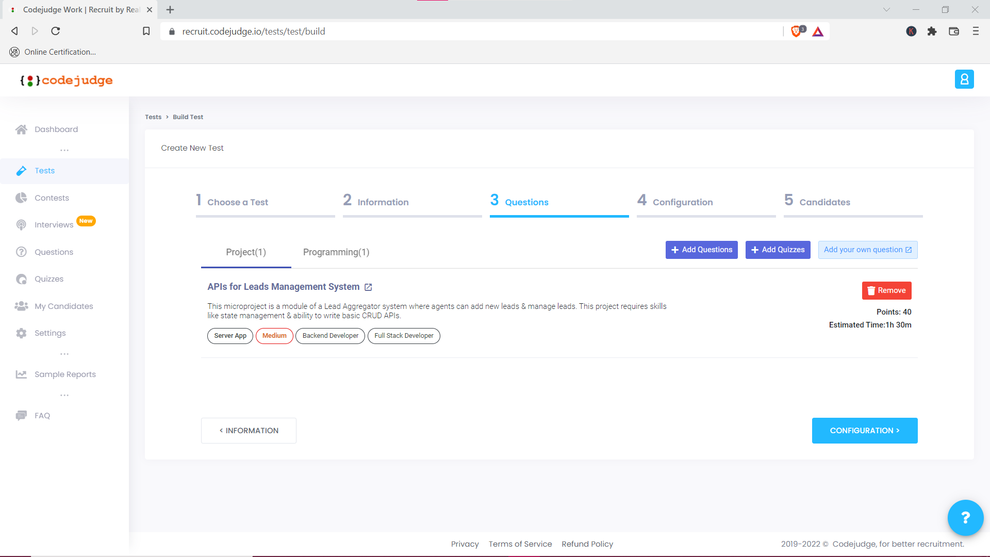Open Sample Reports in the sidebar

pyautogui.click(x=65, y=374)
